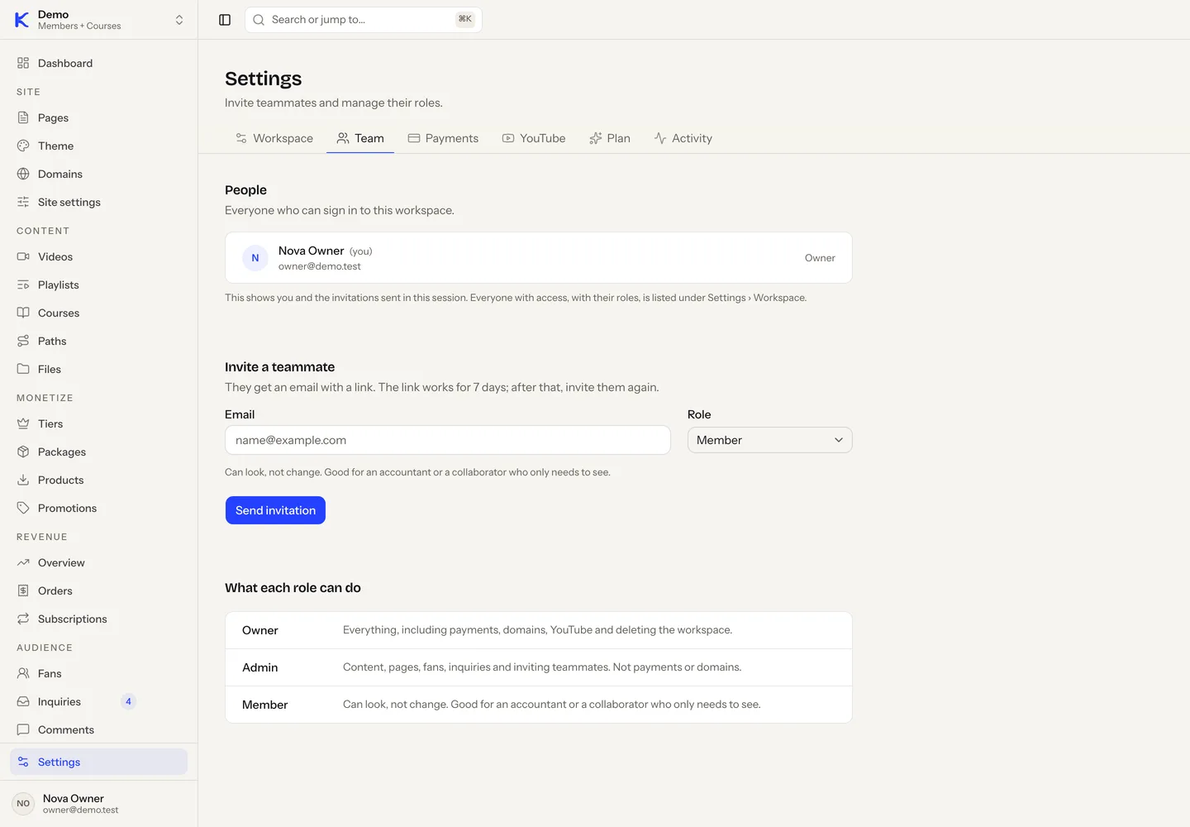
Task: Open the Domains globe icon
Action: [23, 174]
